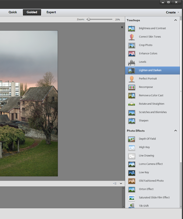This screenshot has height=219, width=183.
Task: Click the Brightness and Contrast icon
Action: click(131, 29)
